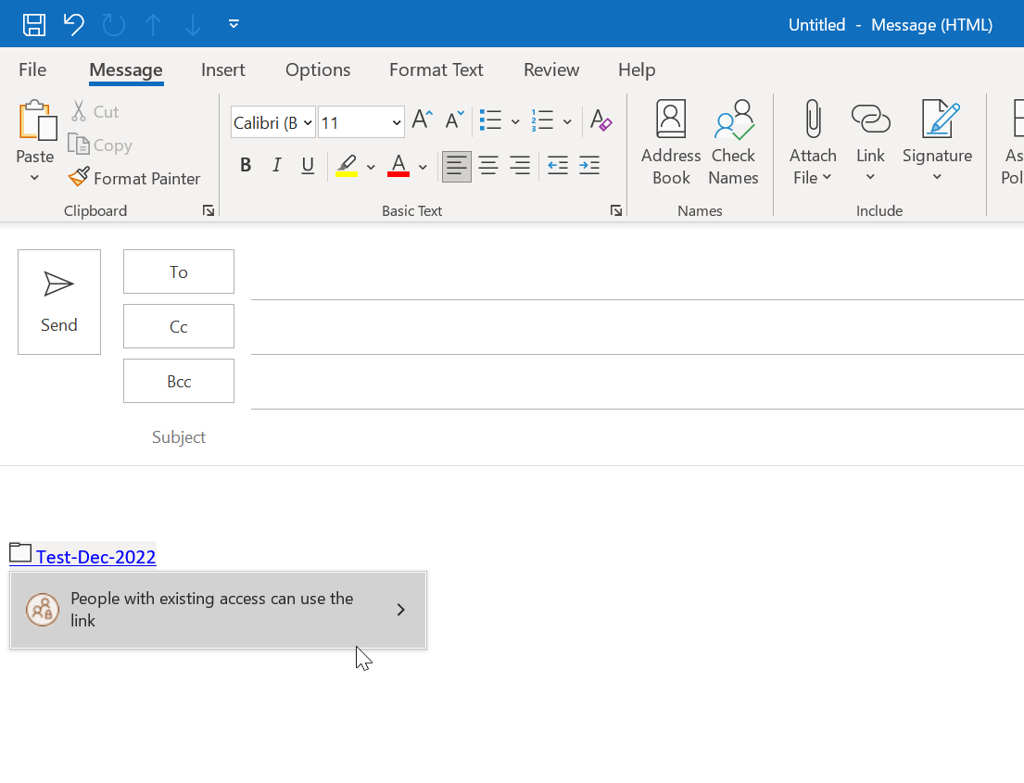Clear all formatting with eraser icon
Viewport: 1024px width, 783px height.
600,120
